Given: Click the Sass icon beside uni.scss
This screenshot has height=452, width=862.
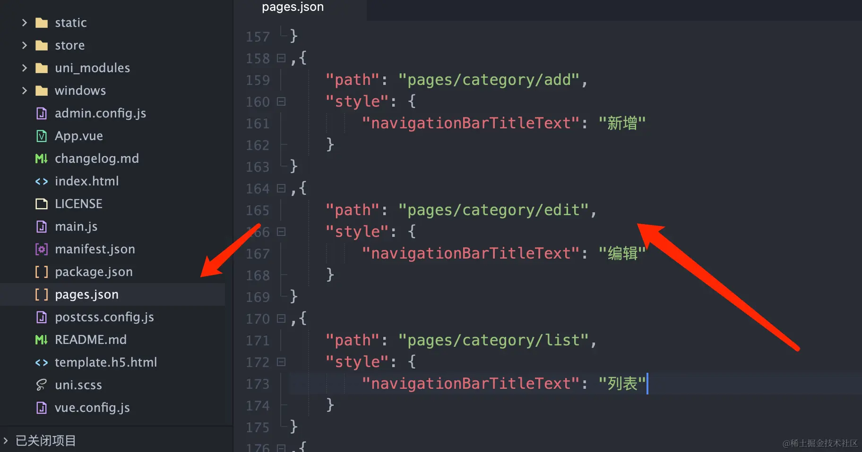Looking at the screenshot, I should pos(42,385).
